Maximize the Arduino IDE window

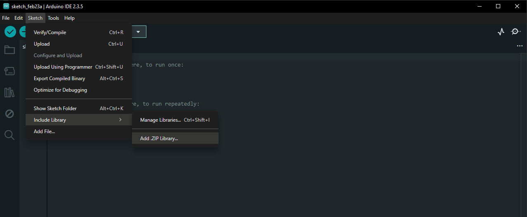tap(498, 6)
